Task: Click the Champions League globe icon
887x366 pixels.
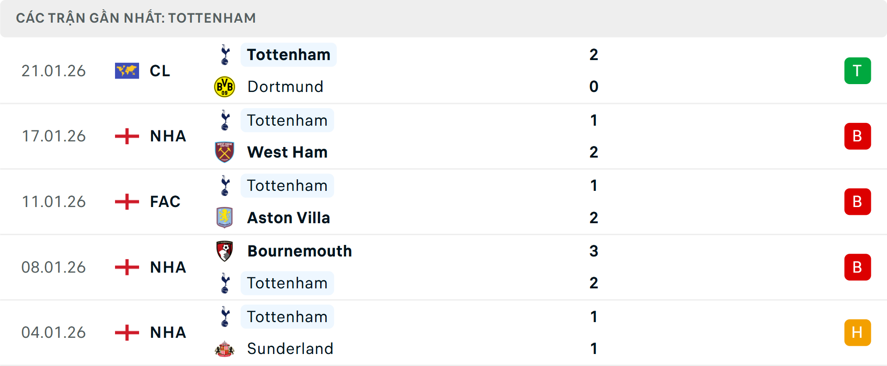Action: click(127, 71)
